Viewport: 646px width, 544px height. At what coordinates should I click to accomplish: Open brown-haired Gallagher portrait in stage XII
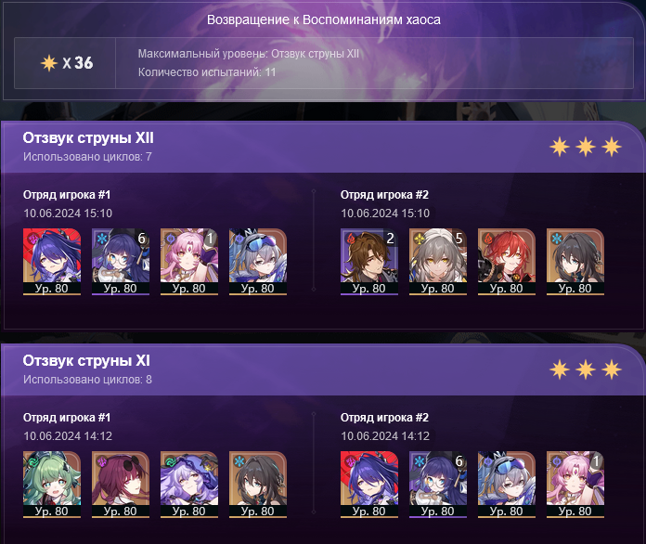[x=369, y=262]
